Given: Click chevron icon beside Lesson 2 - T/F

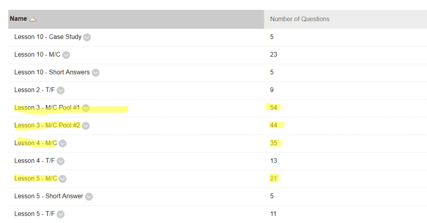Looking at the screenshot, I should (x=60, y=90).
